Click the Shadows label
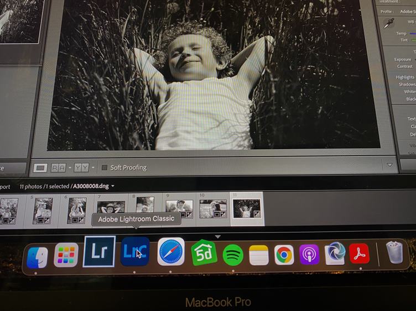Image resolution: width=416 pixels, height=311 pixels. coord(407,84)
